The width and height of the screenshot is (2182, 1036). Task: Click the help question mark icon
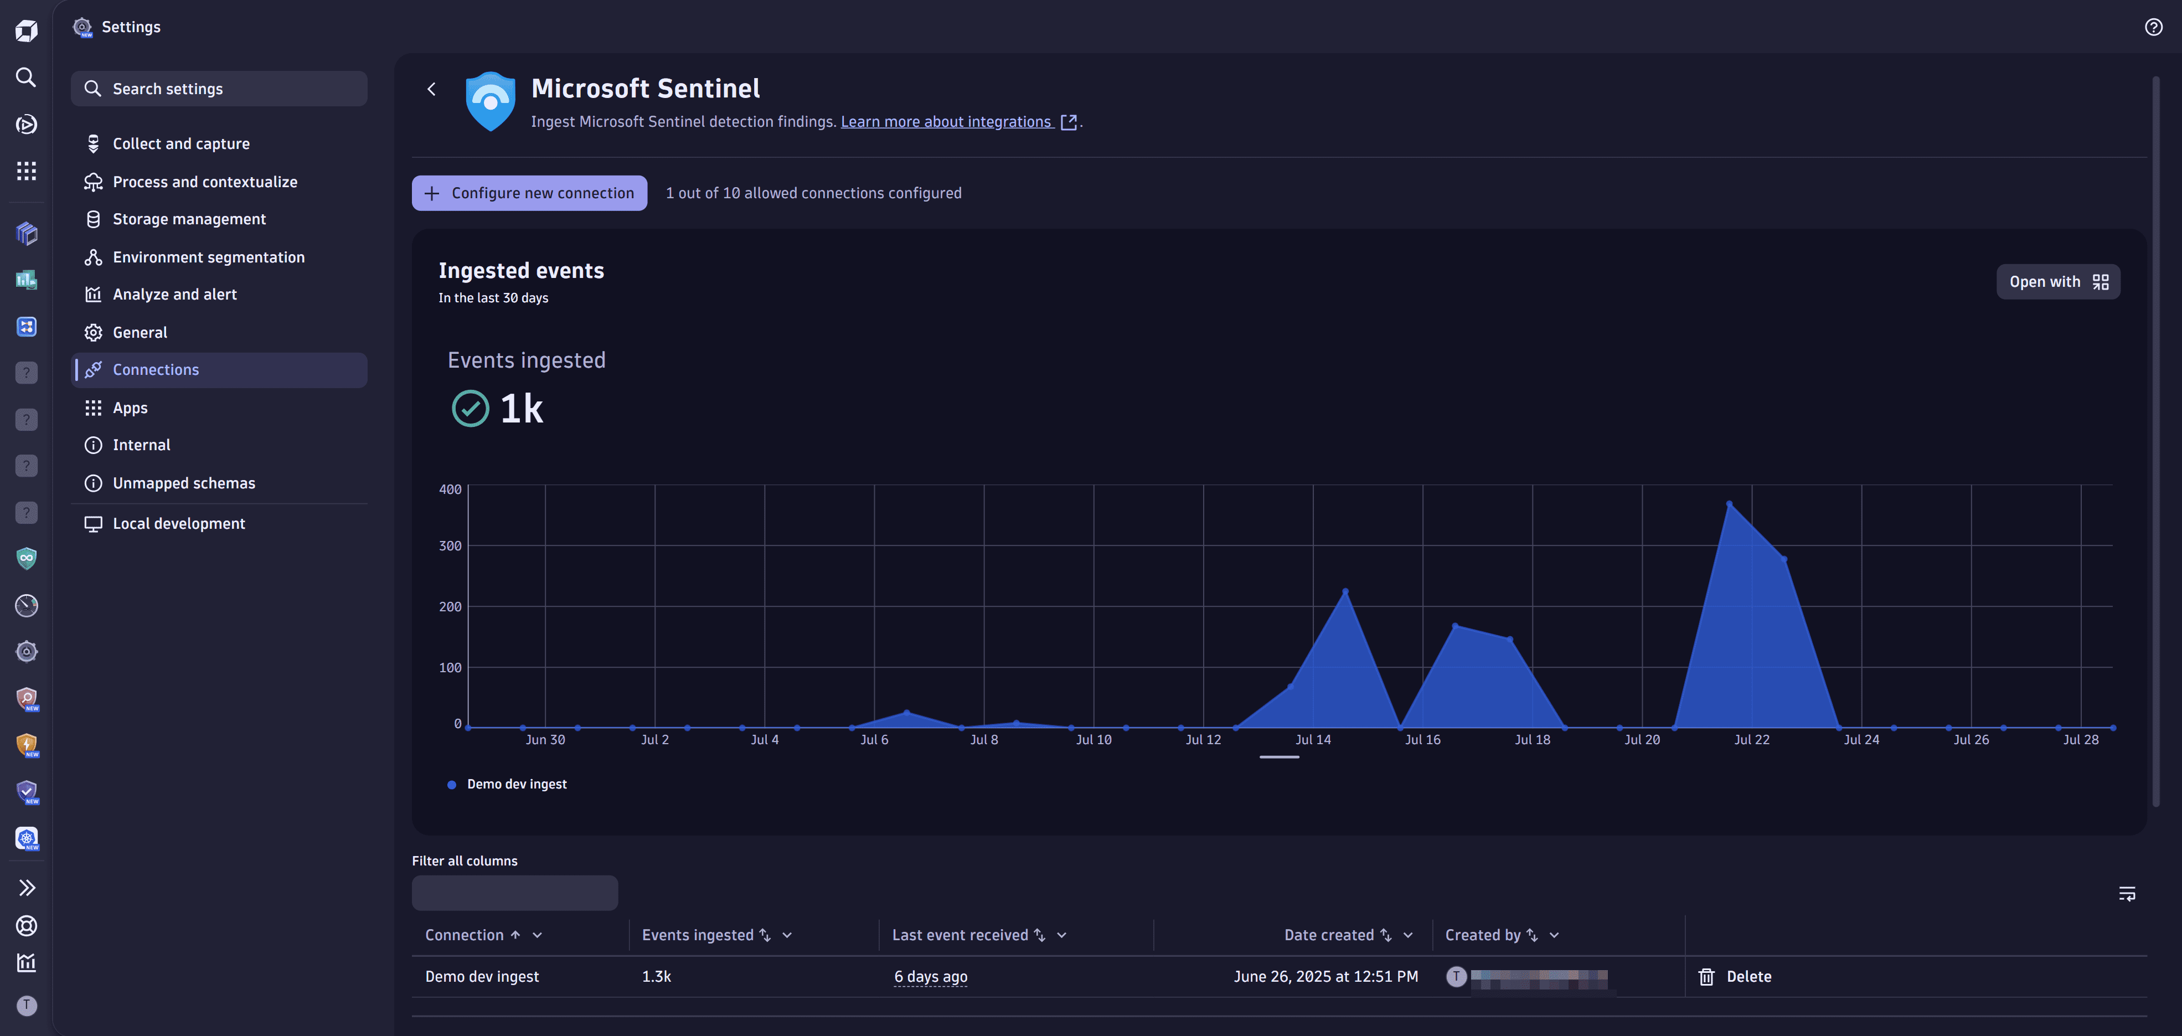point(2153,27)
